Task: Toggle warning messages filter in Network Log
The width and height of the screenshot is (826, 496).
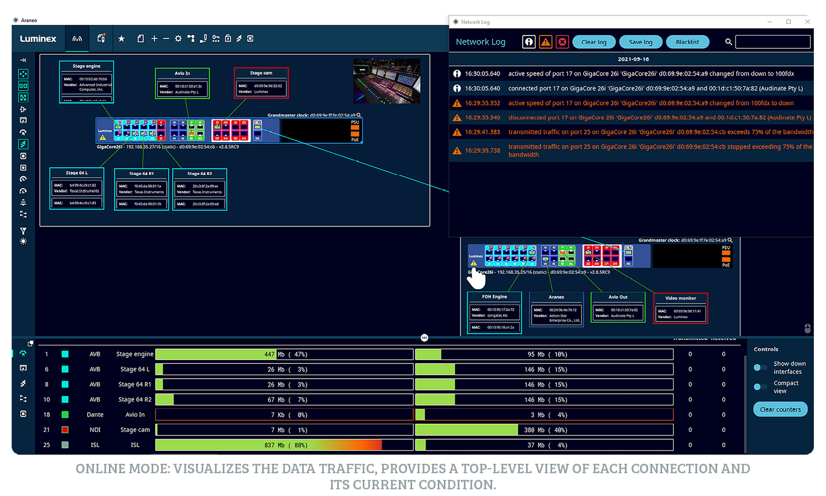Action: (545, 42)
